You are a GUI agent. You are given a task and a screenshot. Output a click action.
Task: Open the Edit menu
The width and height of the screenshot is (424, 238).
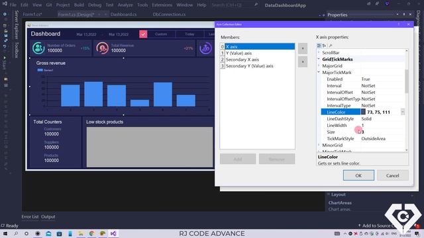tap(25, 5)
